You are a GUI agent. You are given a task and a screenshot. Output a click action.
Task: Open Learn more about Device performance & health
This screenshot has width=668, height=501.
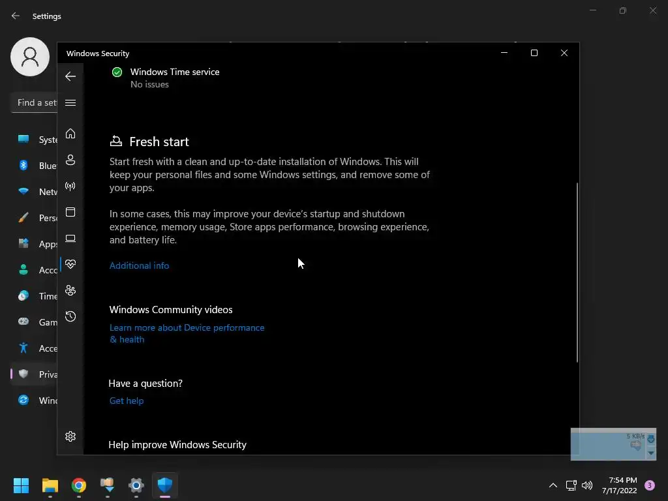click(187, 333)
